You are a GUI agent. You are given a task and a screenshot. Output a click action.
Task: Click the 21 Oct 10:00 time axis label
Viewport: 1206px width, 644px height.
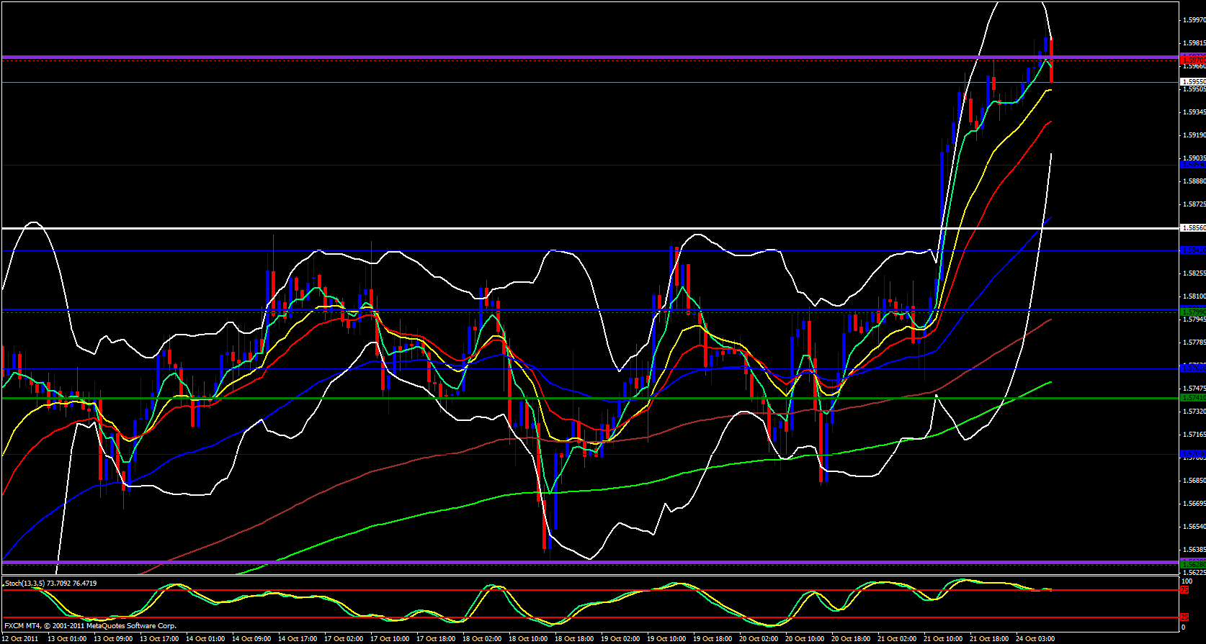point(942,638)
